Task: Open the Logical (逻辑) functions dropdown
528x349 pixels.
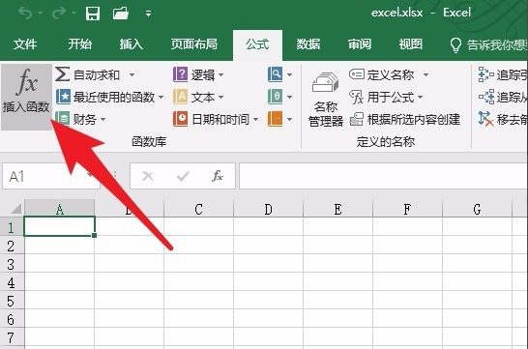Action: 198,74
